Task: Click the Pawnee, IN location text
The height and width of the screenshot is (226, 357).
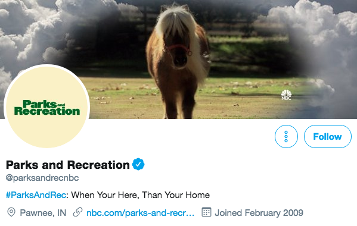Action: tap(43, 213)
